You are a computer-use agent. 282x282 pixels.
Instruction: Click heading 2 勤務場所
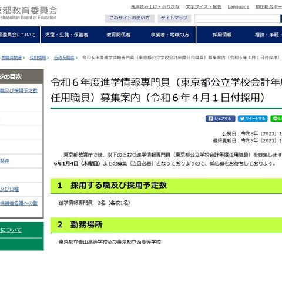point(80,224)
